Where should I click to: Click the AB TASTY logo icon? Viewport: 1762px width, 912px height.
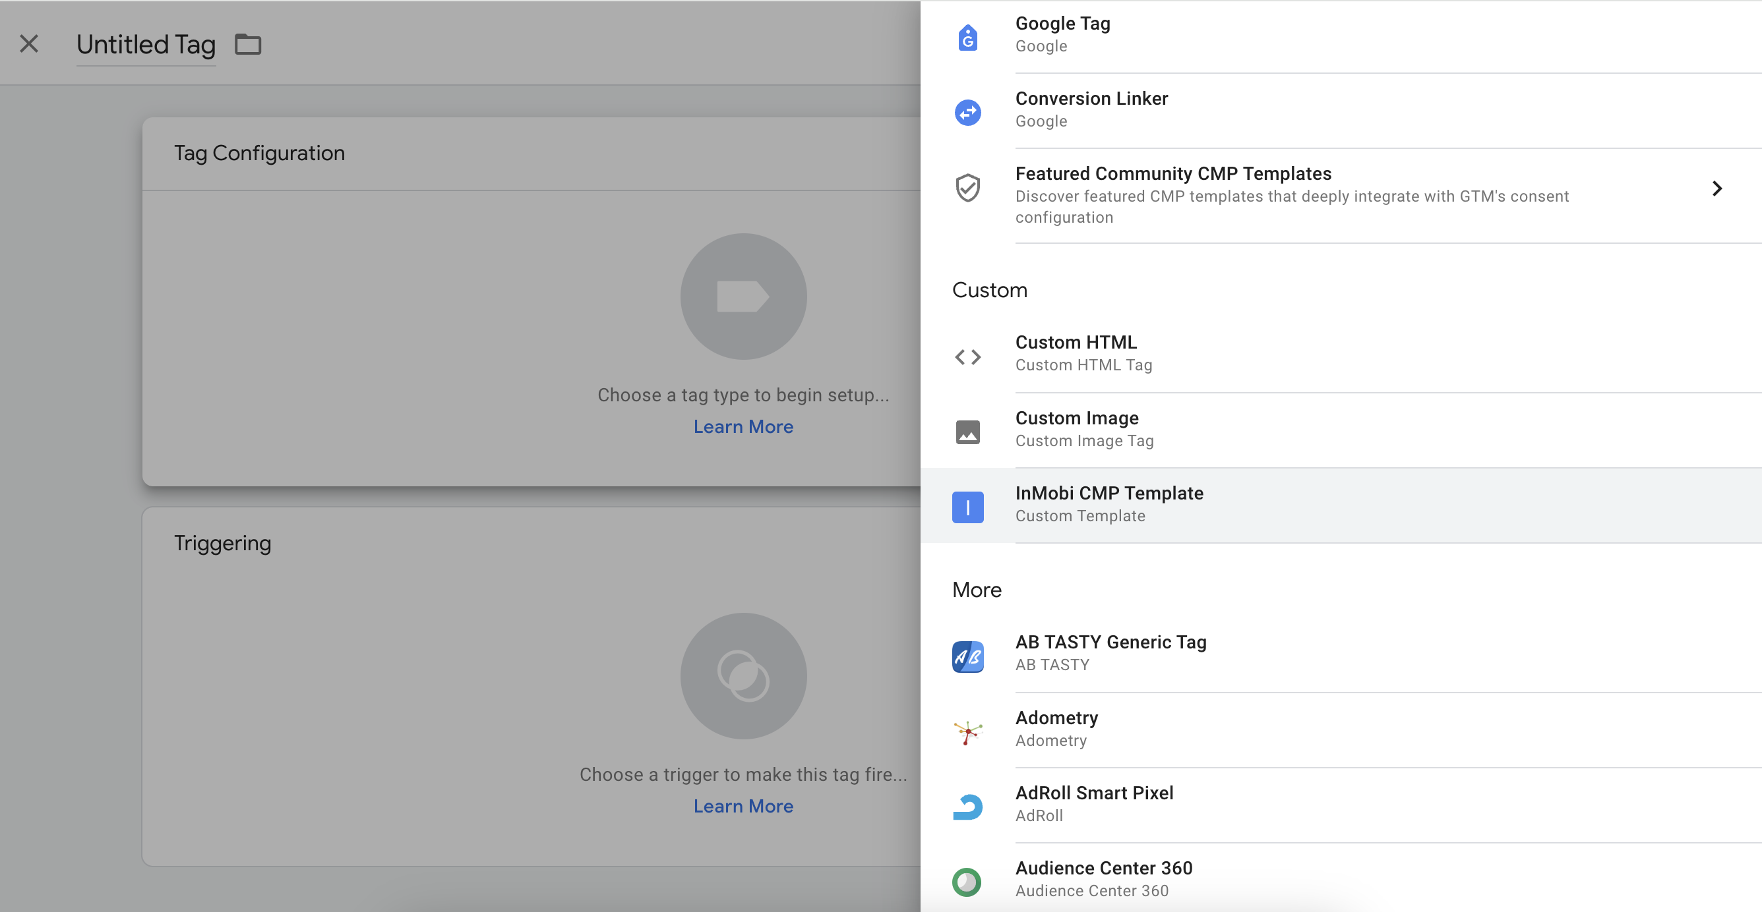point(967,656)
